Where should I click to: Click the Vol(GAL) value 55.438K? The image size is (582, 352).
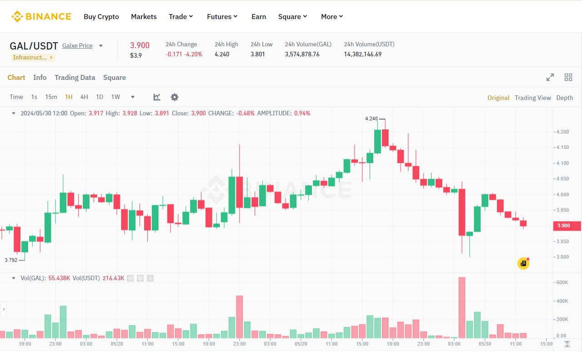click(x=59, y=278)
